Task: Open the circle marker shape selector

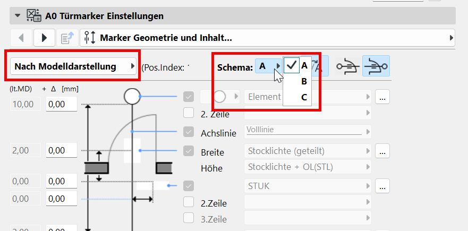Action: click(220, 97)
